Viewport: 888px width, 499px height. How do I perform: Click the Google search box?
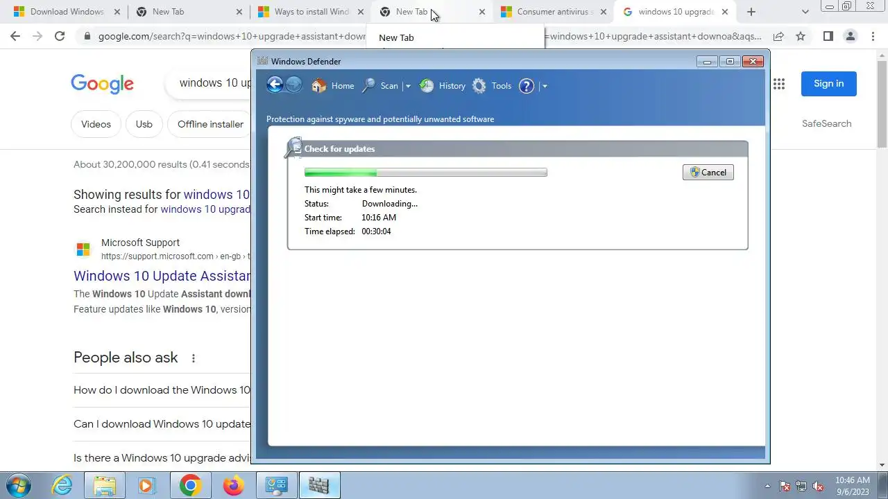pos(208,83)
